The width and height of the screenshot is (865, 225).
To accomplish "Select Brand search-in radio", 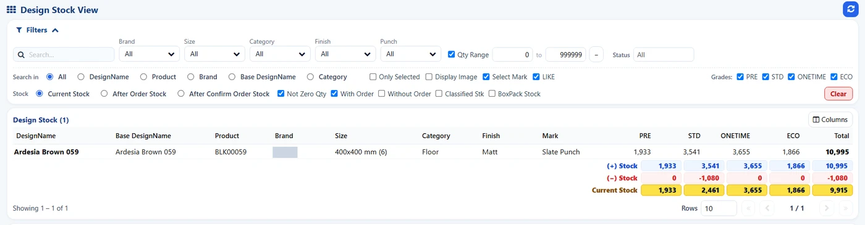I will pyautogui.click(x=191, y=77).
